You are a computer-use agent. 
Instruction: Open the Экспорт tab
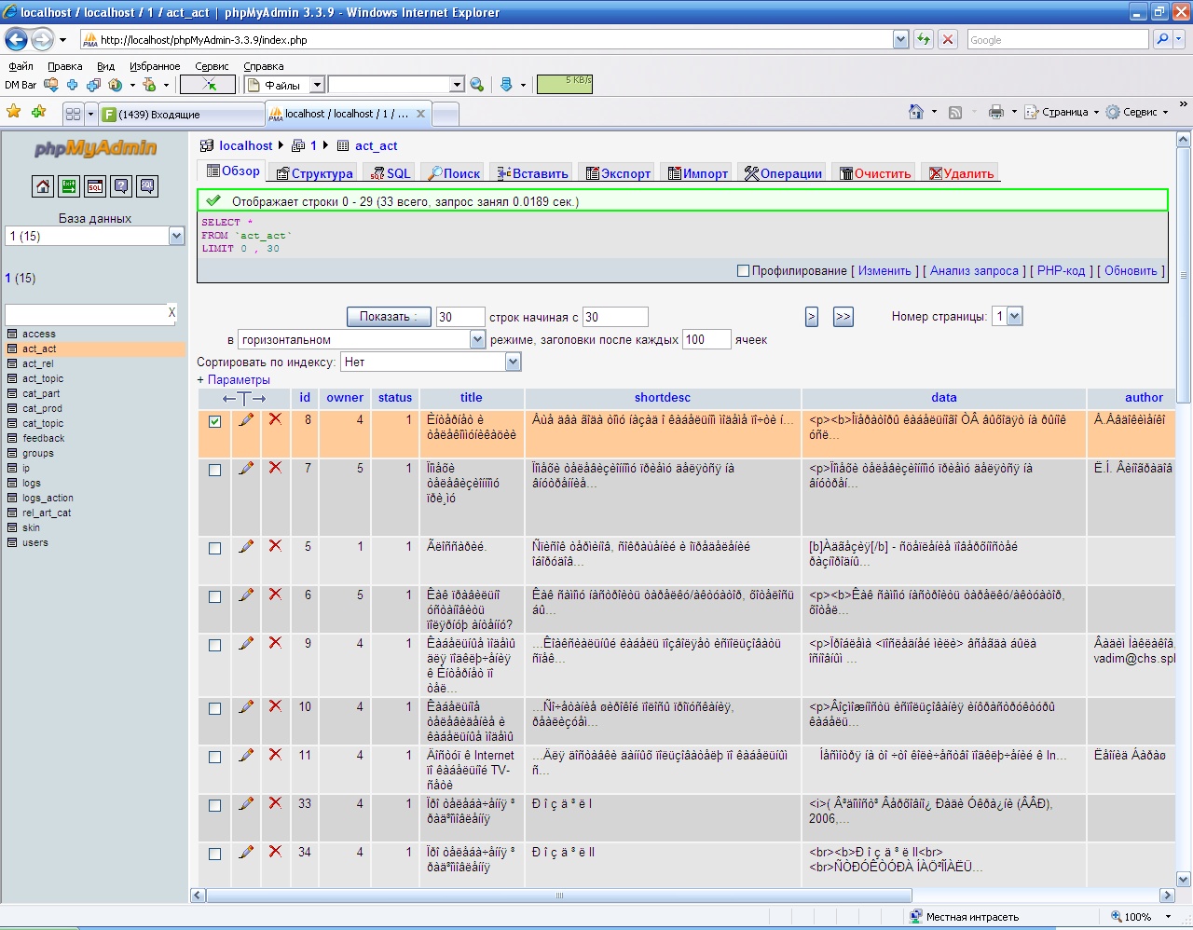pyautogui.click(x=618, y=173)
